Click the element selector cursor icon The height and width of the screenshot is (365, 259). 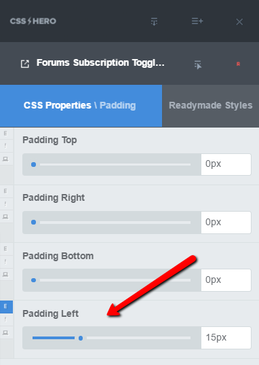198,64
